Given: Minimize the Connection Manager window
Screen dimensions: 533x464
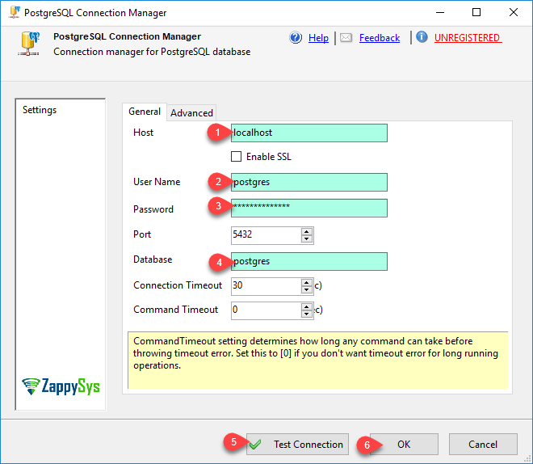Looking at the screenshot, I should coord(440,13).
